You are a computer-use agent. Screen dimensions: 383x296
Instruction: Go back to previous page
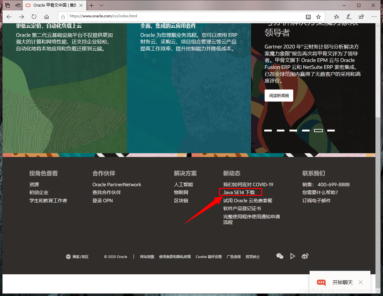(x=9, y=17)
